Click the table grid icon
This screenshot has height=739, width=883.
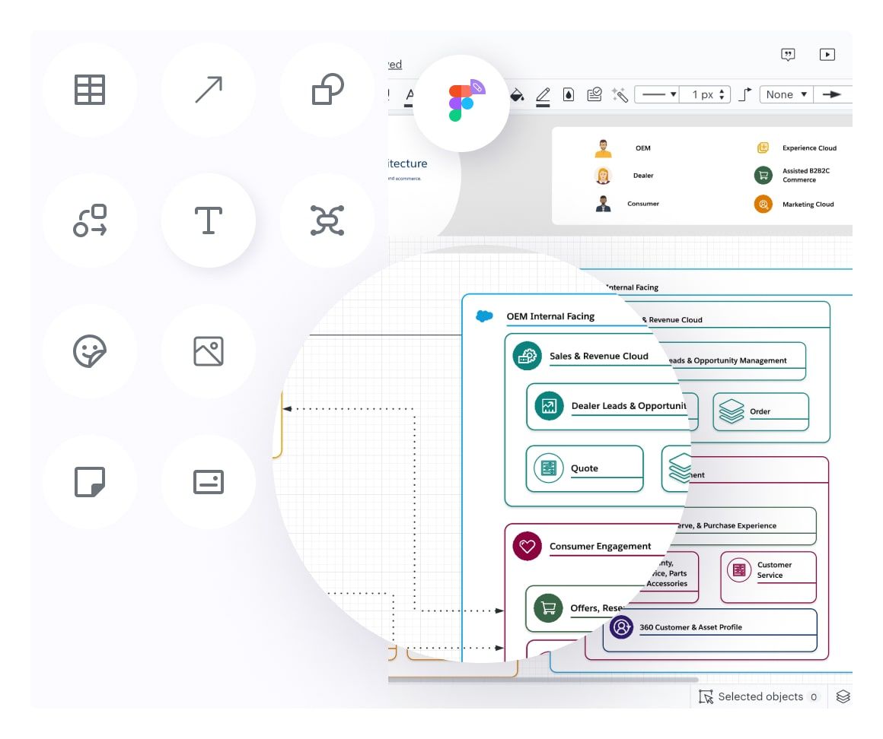coord(90,90)
